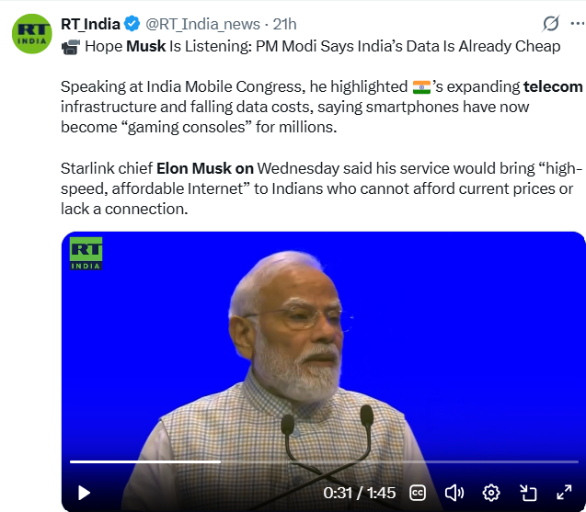
Task: Open the RT India profile avatar
Action: tap(32, 34)
